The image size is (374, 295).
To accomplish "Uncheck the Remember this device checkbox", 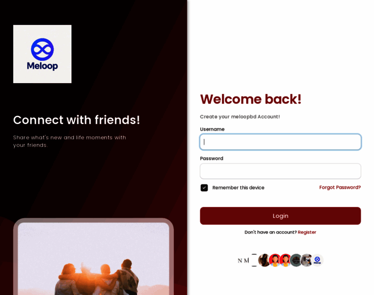I will pyautogui.click(x=204, y=188).
